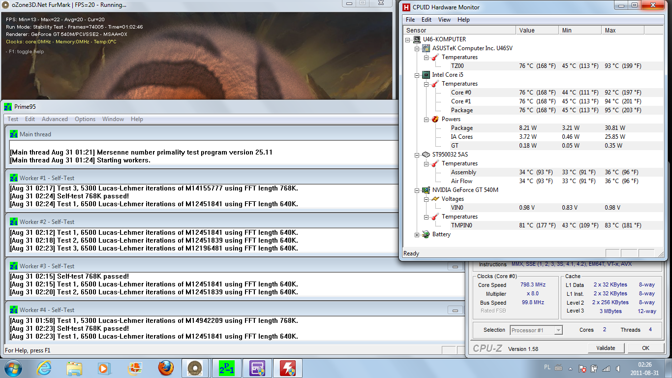The height and width of the screenshot is (378, 672).
Task: Open the Options menu in Prime95
Action: 85,119
